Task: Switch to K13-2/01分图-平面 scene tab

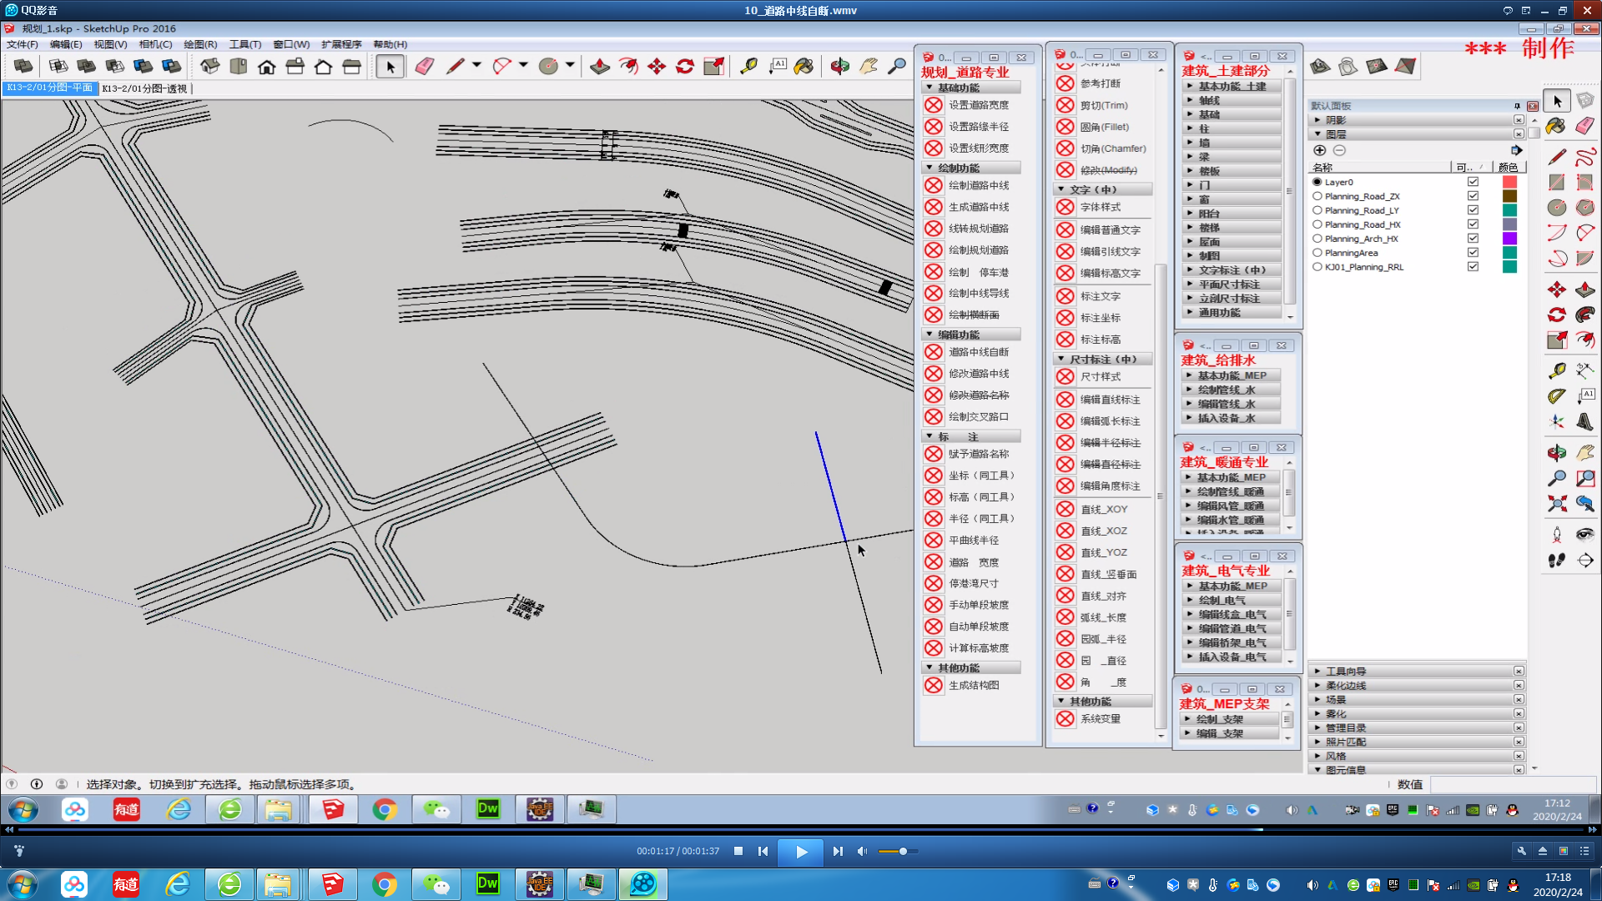Action: pyautogui.click(x=49, y=88)
